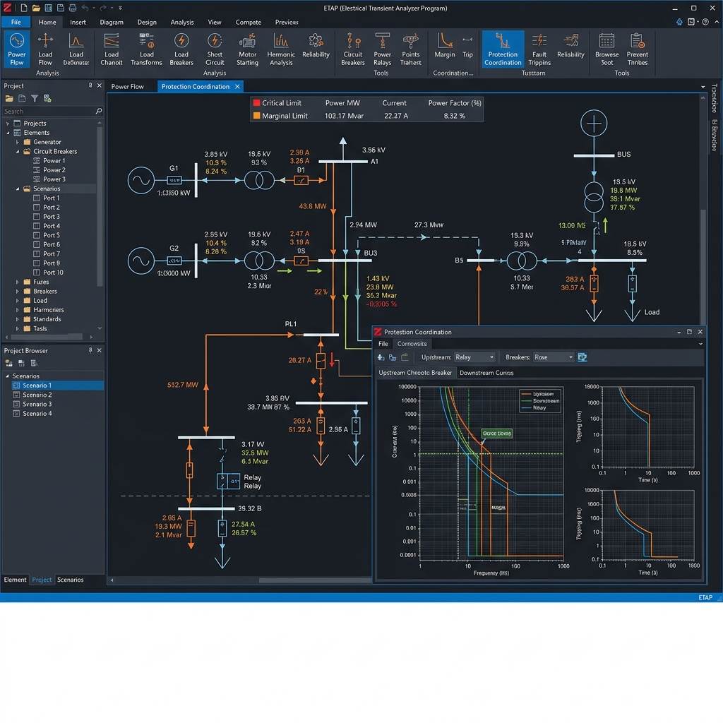
Task: Open the Reliability analysis tool
Action: 316,46
